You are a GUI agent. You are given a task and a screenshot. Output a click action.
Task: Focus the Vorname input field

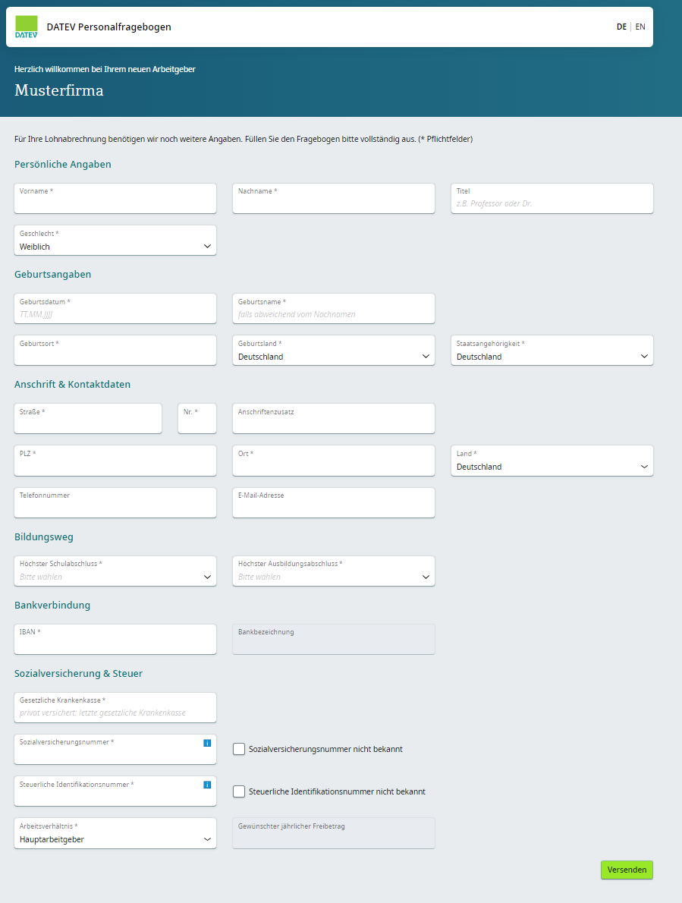point(115,198)
